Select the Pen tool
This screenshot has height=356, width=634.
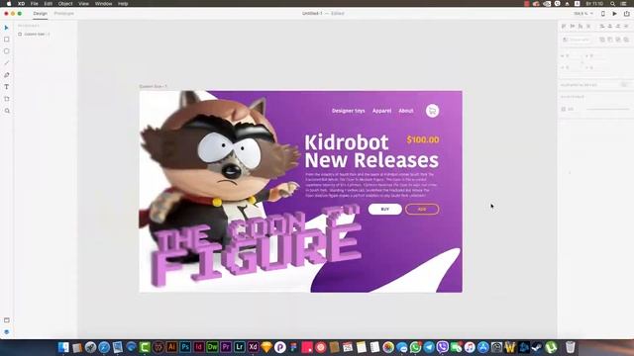[7, 75]
